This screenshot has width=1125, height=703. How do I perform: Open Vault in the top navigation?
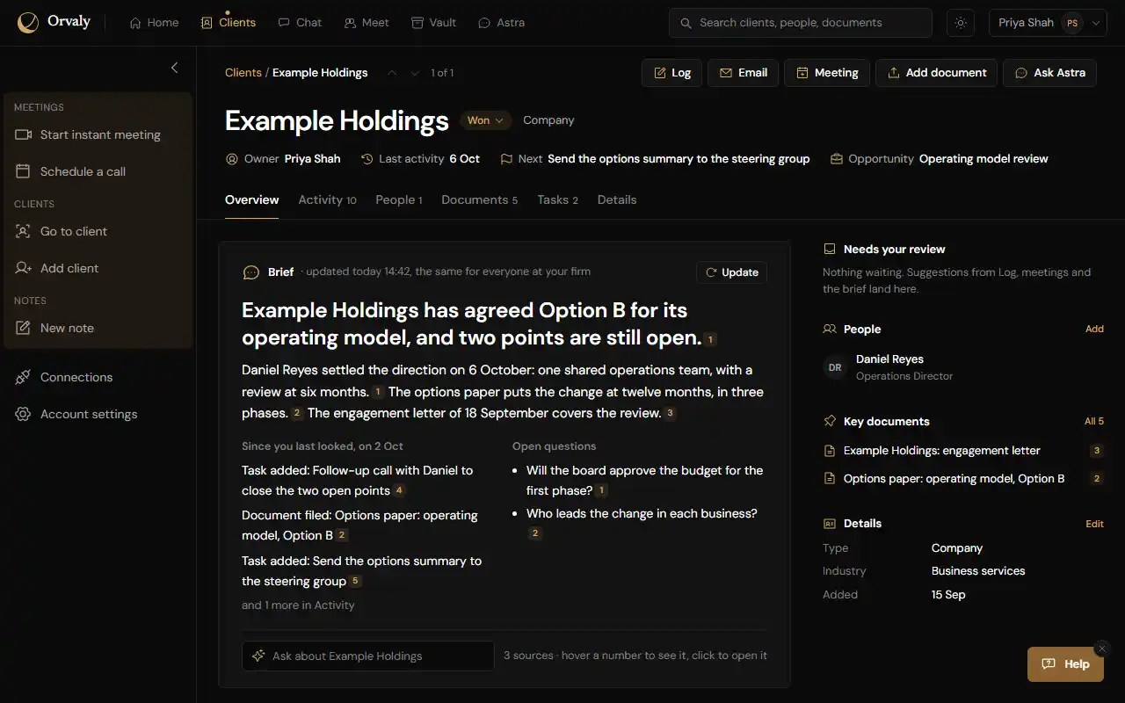(434, 23)
